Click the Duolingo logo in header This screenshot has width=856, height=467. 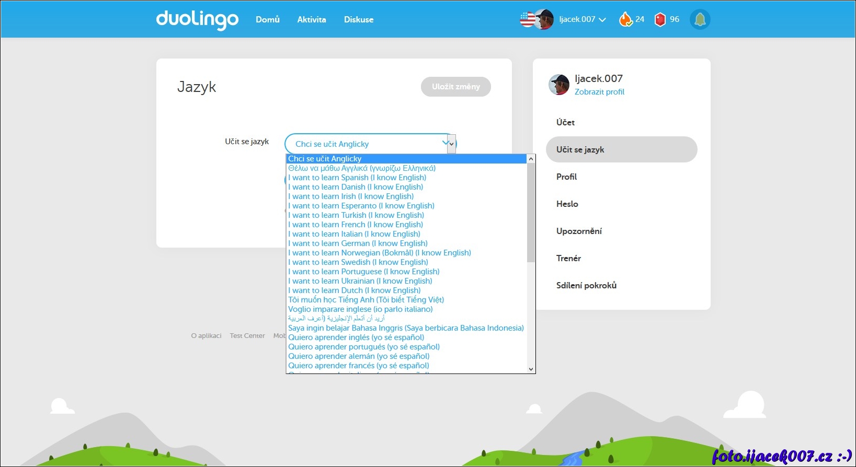[197, 19]
